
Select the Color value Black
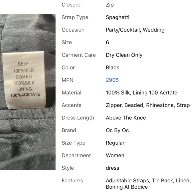tap(112, 68)
